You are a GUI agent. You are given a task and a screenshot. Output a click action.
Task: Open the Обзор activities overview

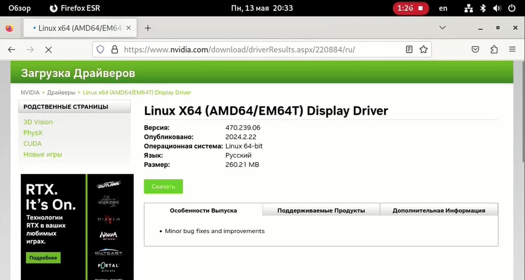tap(20, 8)
